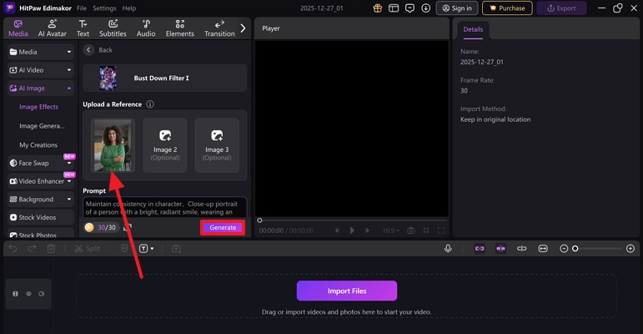Click the Undo icon in timeline toolbar
This screenshot has height=334, width=643.
(13, 248)
